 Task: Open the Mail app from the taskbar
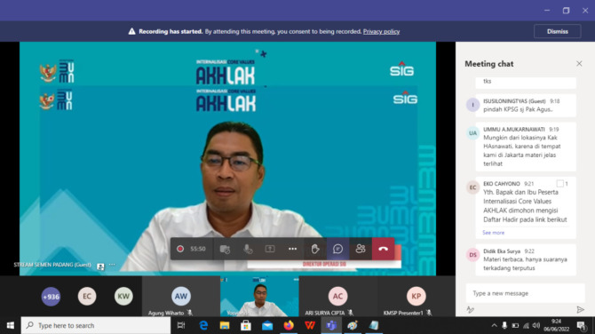pos(267,326)
